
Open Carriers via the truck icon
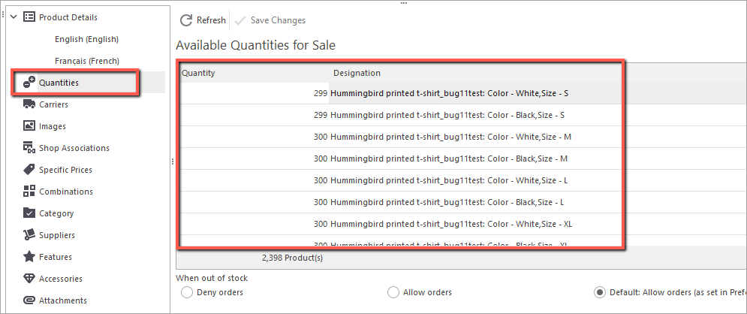[x=29, y=104]
